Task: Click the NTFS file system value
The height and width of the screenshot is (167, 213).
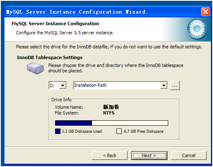Action: (109, 113)
